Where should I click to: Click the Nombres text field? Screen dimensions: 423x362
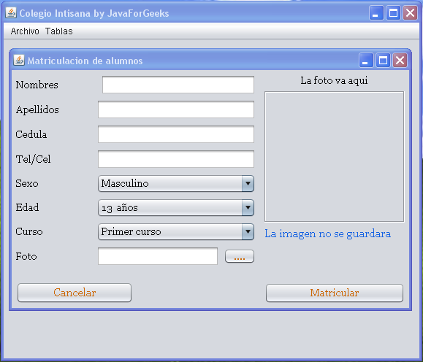tap(178, 85)
